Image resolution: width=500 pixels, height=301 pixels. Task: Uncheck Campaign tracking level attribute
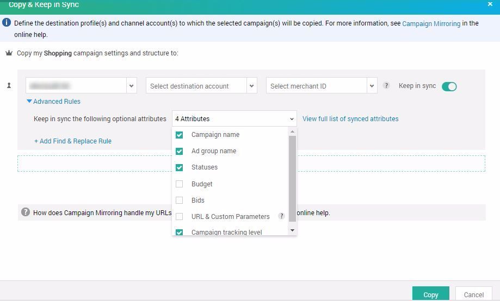coord(179,232)
